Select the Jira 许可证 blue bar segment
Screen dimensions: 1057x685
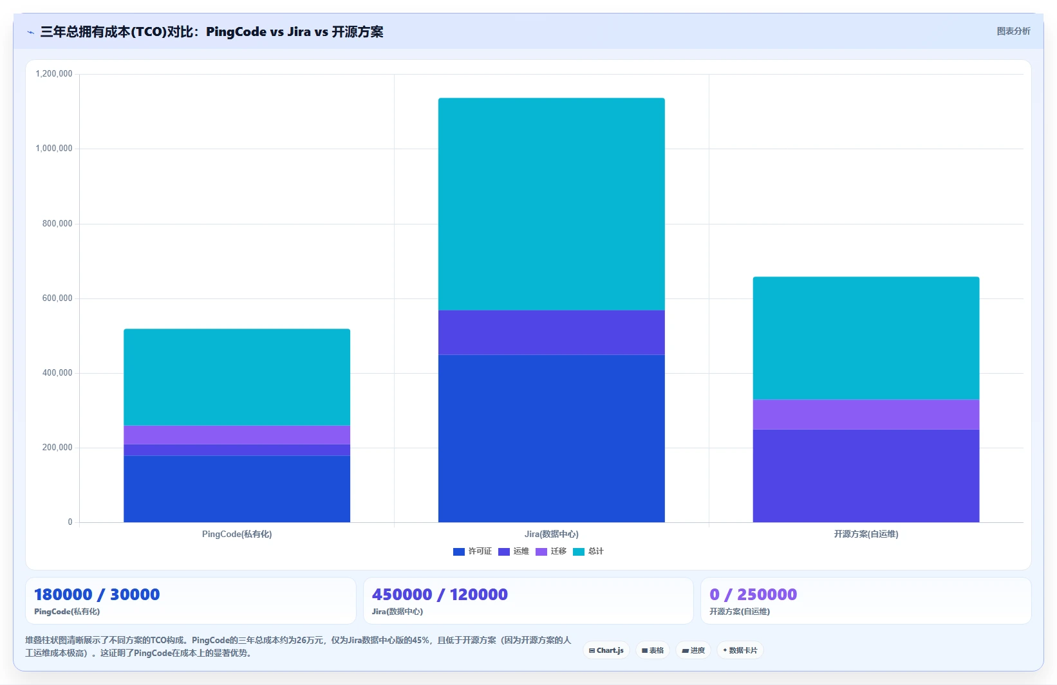[552, 439]
